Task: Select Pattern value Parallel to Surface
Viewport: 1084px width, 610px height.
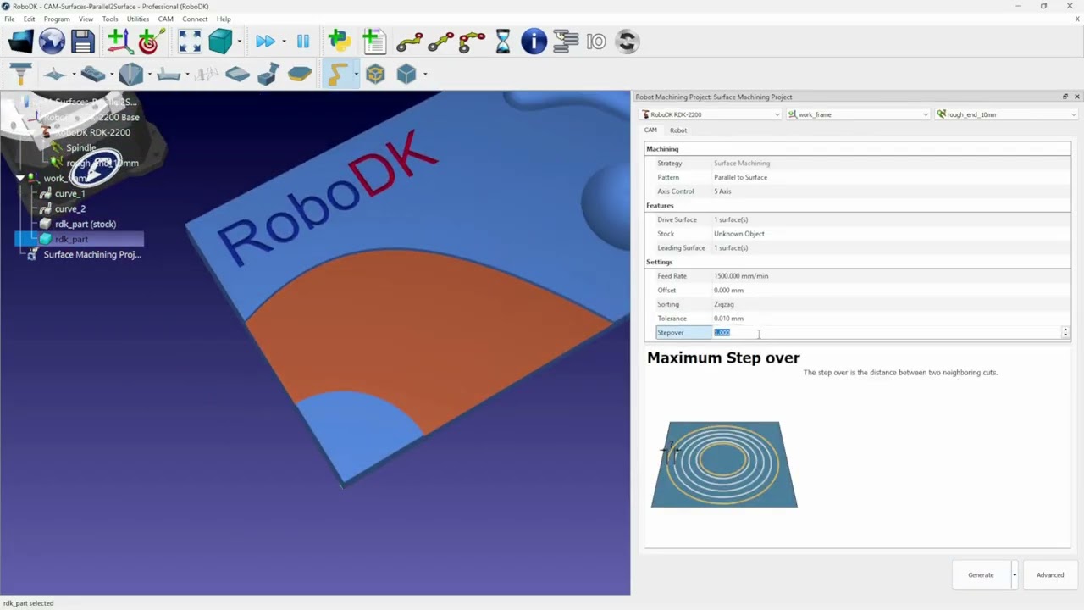Action: [x=740, y=177]
